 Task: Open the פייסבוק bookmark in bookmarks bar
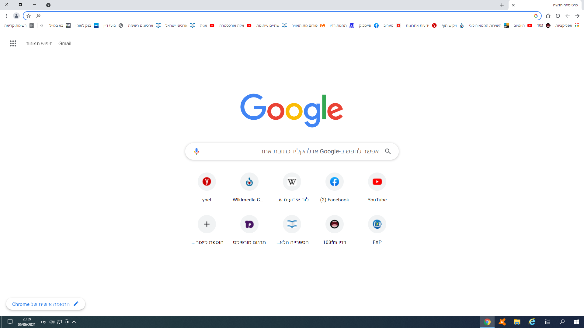pyautogui.click(x=368, y=26)
